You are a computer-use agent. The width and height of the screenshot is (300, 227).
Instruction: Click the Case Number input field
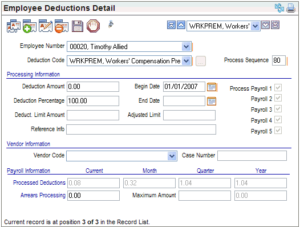252,156
